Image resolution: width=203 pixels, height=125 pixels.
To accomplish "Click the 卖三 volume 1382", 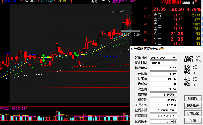I will click(196, 24).
